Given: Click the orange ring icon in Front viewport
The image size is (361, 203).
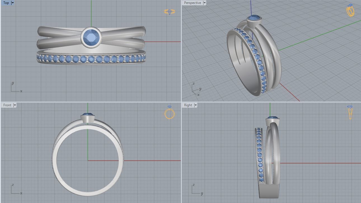Looking at the screenshot, I should (170, 112).
